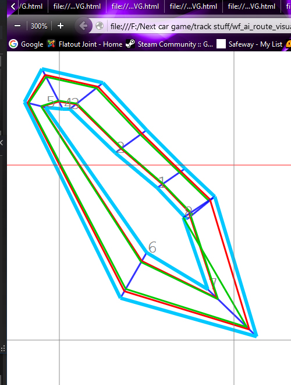
Task: Click the site identity globe icon
Action: 100,26
